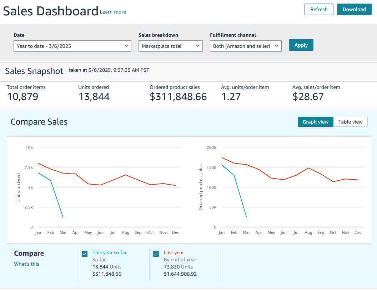Screen dimensions: 377x291
Task: Click Mar endpoint of teal product sales line
Action: [x=246, y=217]
